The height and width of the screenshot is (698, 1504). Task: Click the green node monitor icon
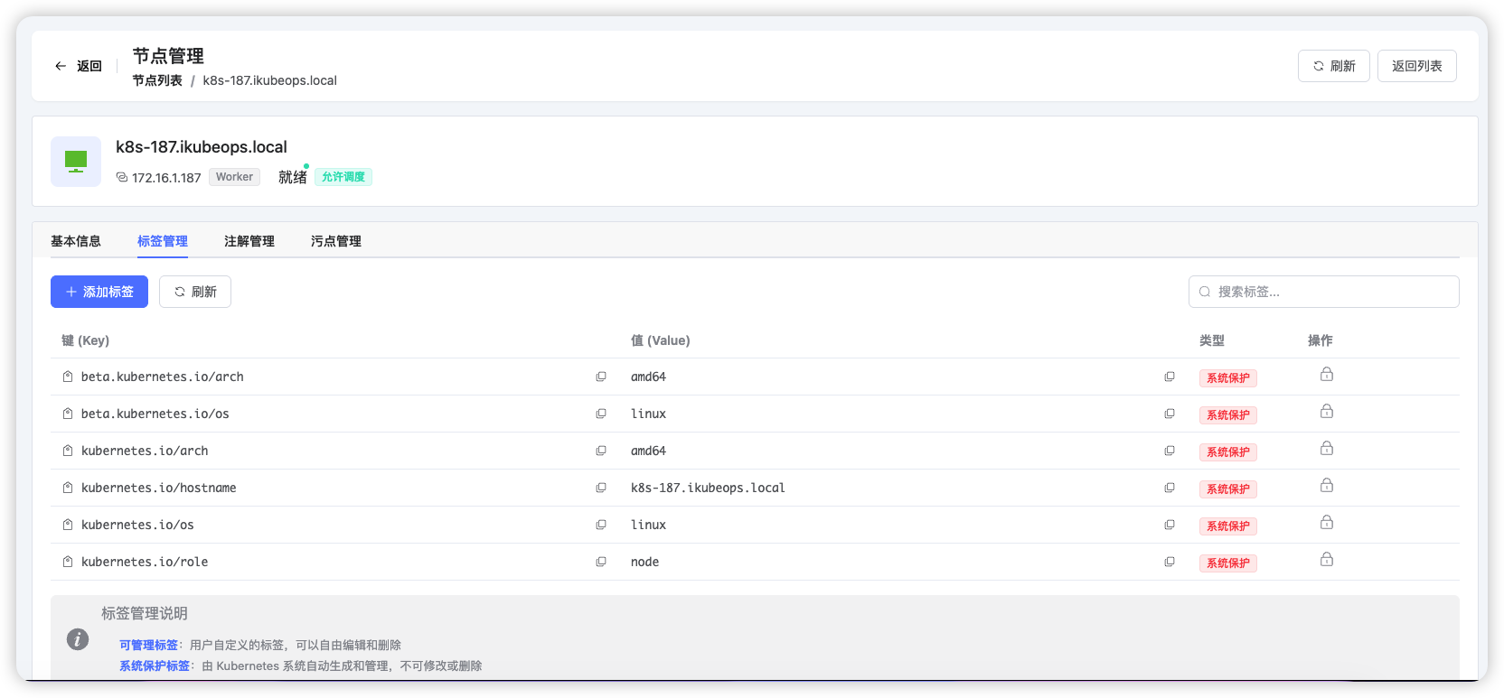(76, 162)
